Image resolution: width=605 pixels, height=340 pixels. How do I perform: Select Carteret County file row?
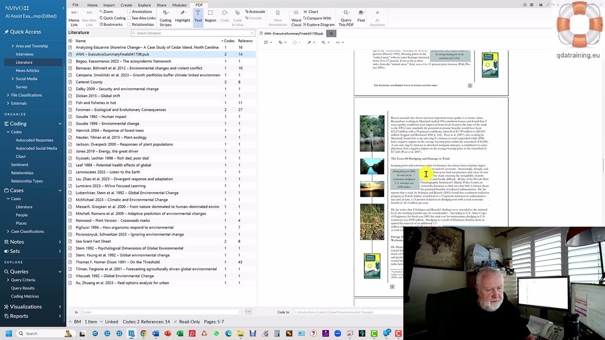pyautogui.click(x=162, y=82)
